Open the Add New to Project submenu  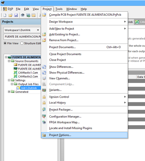pyautogui.click(x=85, y=29)
